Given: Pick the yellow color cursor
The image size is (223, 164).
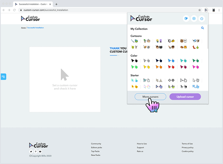Looking at the screenshot, I should tap(147, 67).
